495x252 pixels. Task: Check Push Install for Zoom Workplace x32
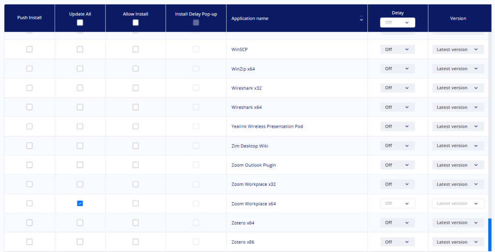click(x=29, y=184)
